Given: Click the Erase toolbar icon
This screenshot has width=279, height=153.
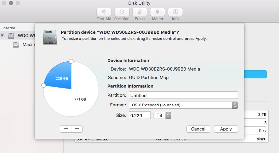Looking at the screenshot, I should (x=139, y=12).
